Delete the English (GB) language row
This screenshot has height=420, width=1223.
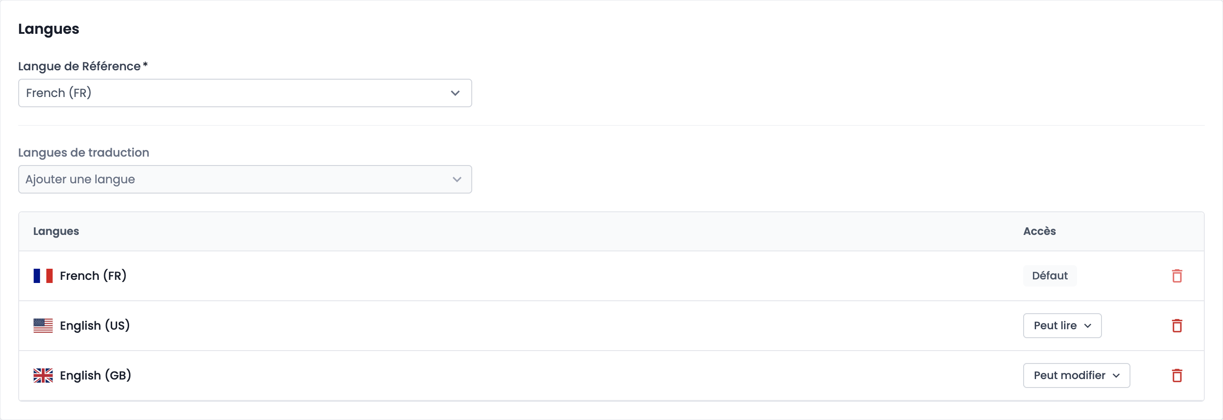click(1176, 376)
